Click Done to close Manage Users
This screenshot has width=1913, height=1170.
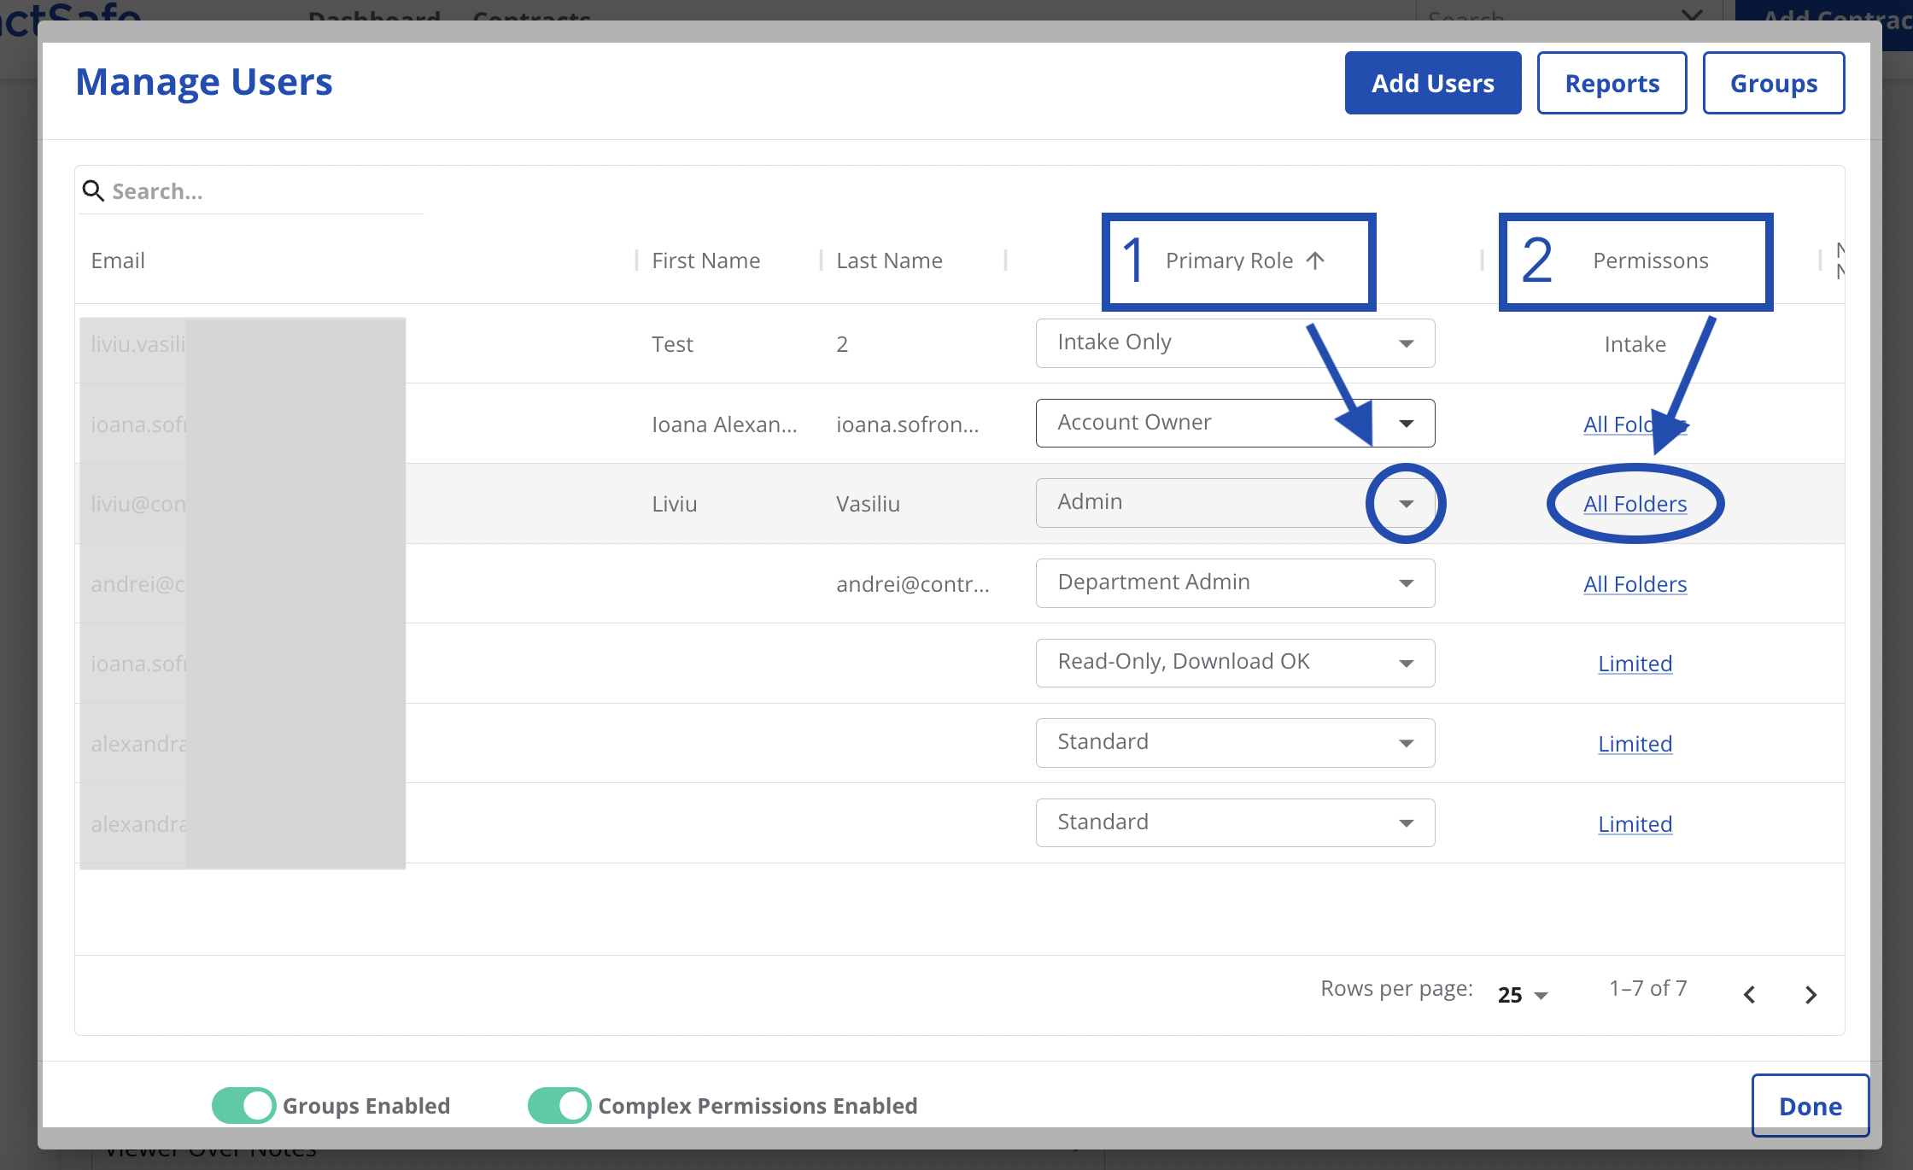tap(1810, 1106)
